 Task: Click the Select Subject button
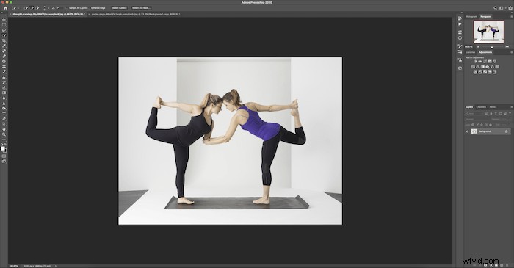(x=119, y=8)
